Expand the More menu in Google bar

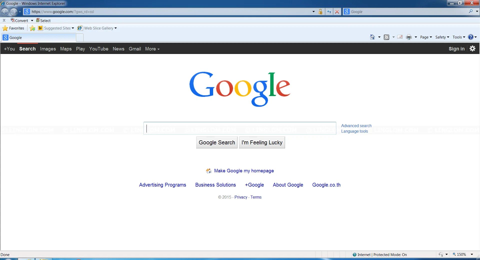pos(152,49)
